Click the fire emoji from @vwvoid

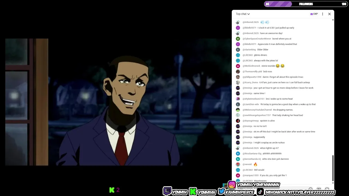(255, 164)
